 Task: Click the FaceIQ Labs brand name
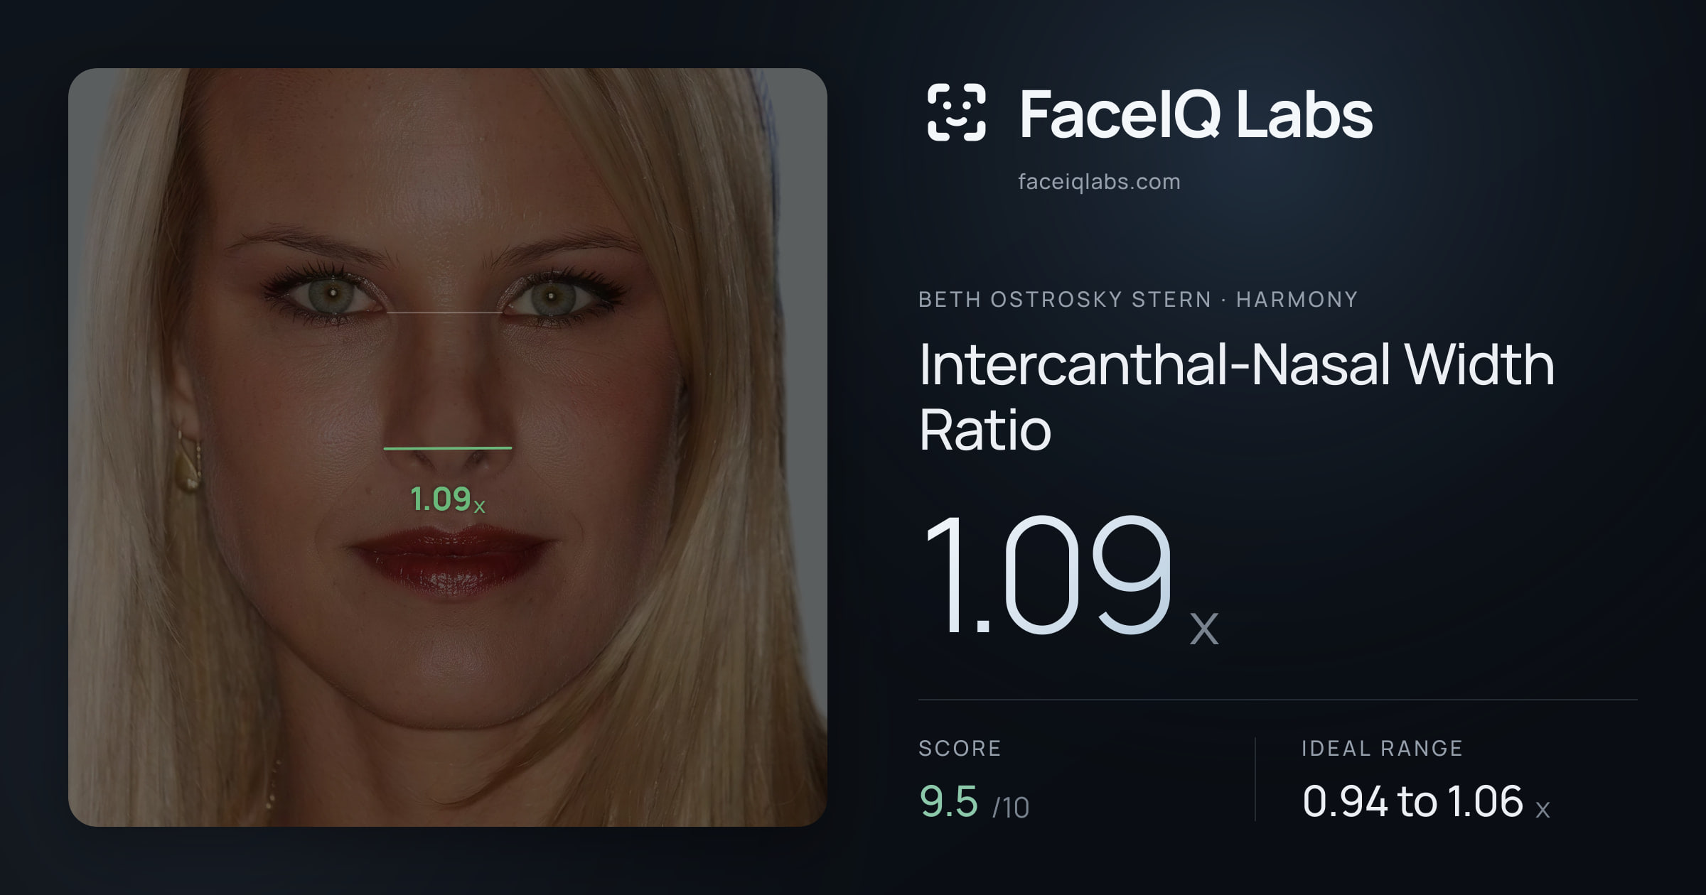(x=1196, y=114)
